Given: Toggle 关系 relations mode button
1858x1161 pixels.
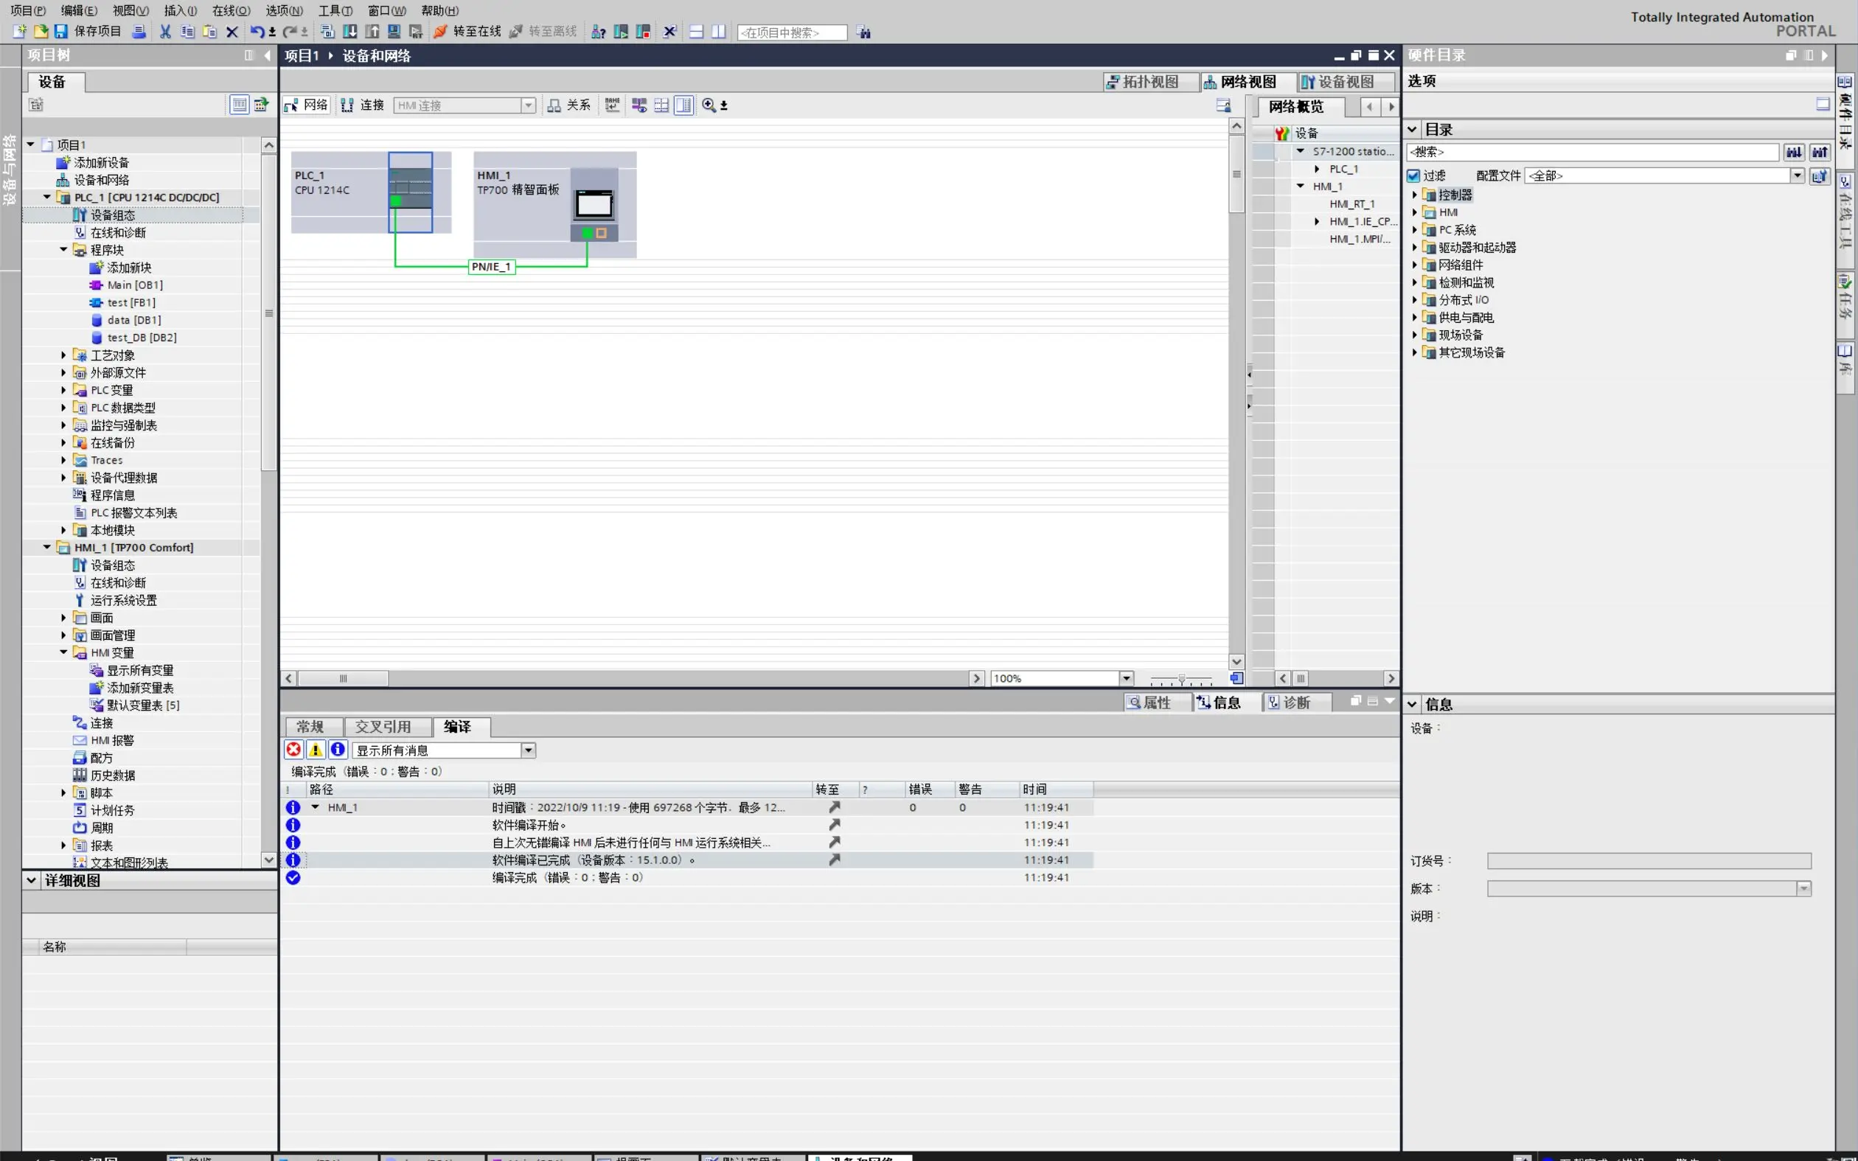Looking at the screenshot, I should click(x=569, y=105).
